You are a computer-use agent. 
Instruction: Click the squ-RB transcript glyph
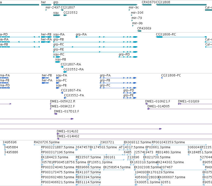click(x=58, y=62)
